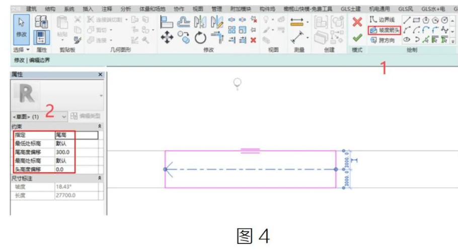Click the 跨方向 span direction button
Image resolution: width=458 pixels, height=251 pixels.
pos(383,40)
